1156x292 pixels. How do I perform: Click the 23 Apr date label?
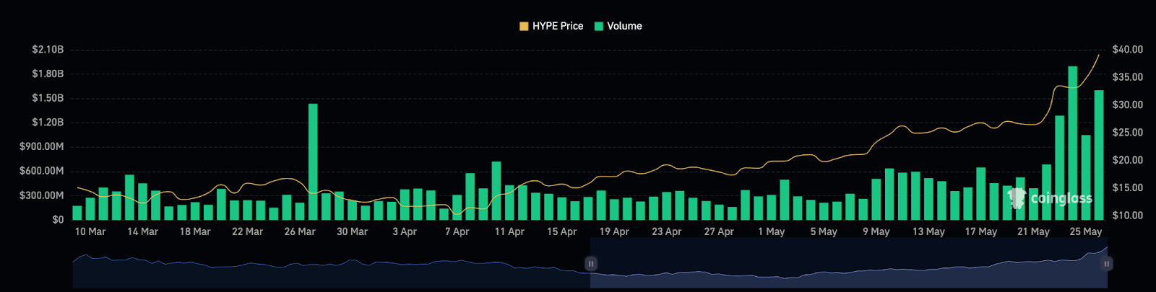(x=667, y=231)
